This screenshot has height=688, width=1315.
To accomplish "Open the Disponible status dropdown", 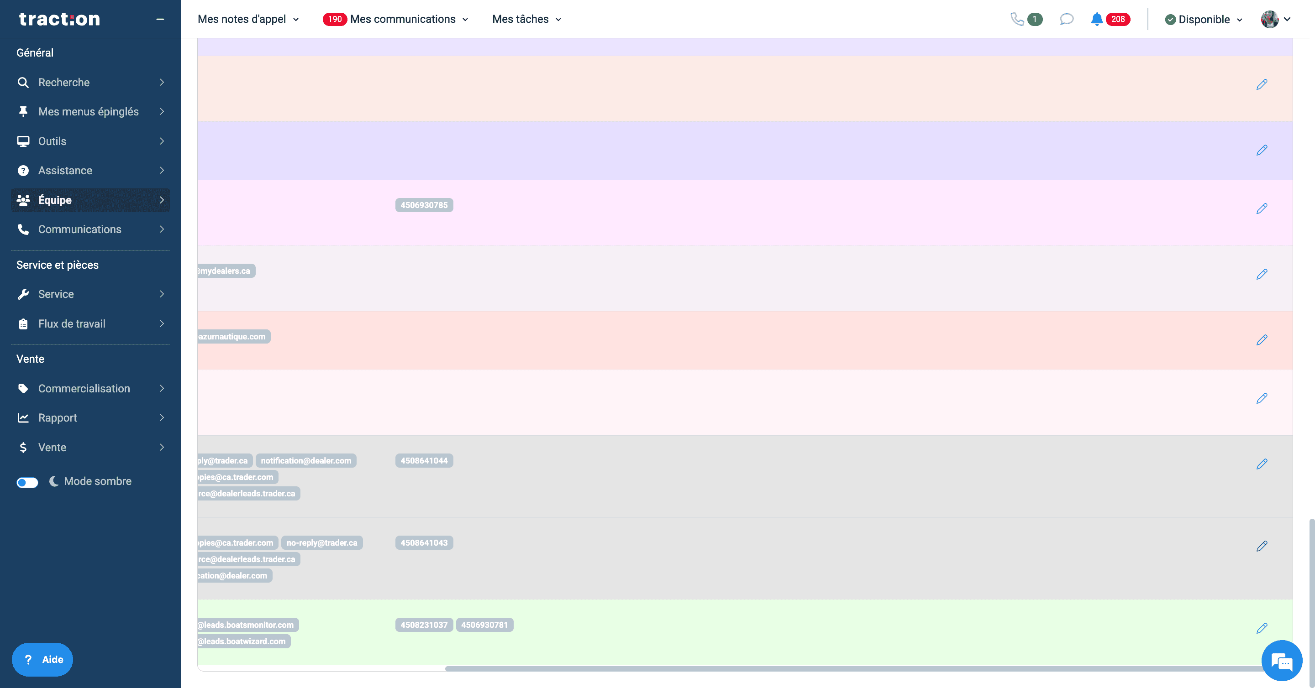I will [1204, 19].
